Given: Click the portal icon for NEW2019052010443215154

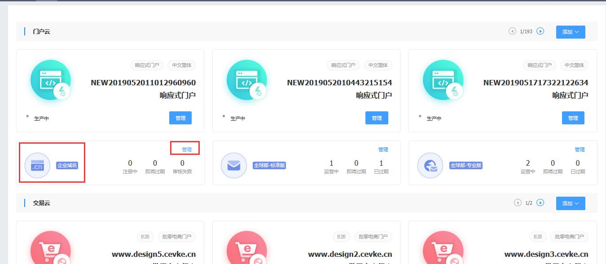Looking at the screenshot, I should coord(246,80).
